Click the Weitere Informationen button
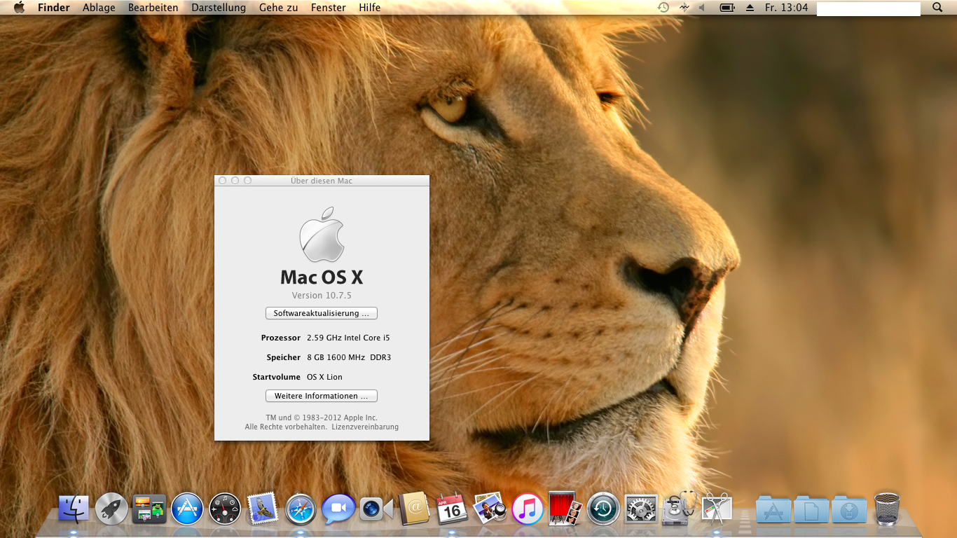 tap(322, 396)
